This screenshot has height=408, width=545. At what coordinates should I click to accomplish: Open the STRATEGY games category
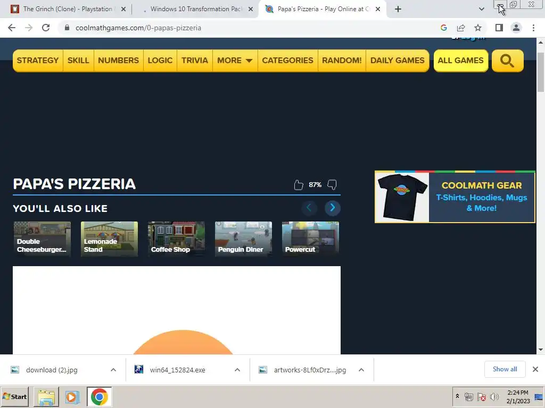pos(38,61)
